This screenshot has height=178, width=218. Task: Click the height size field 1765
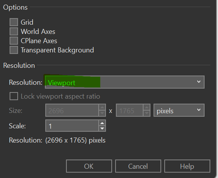(129, 110)
